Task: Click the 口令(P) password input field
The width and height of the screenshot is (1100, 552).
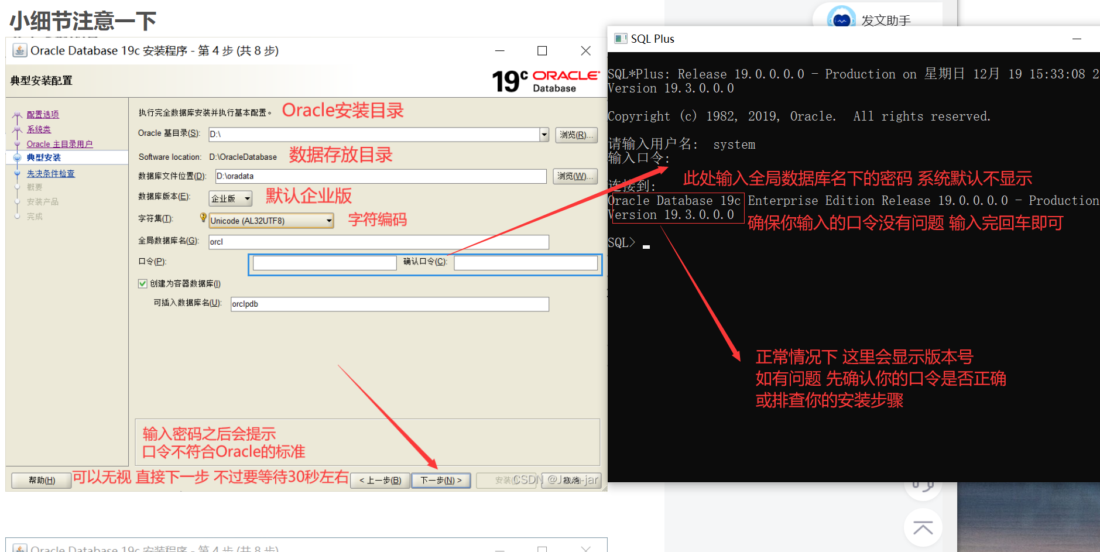Action: pyautogui.click(x=323, y=263)
